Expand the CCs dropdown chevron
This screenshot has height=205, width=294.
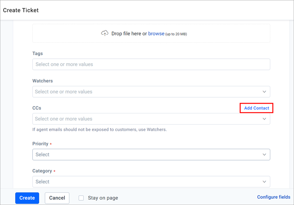point(264,119)
